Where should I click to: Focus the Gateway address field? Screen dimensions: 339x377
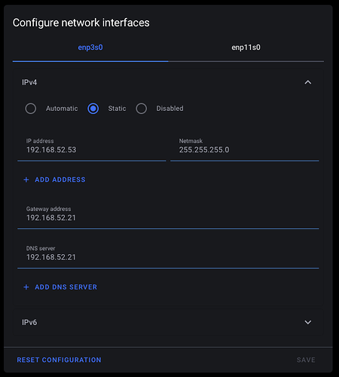[x=168, y=216]
